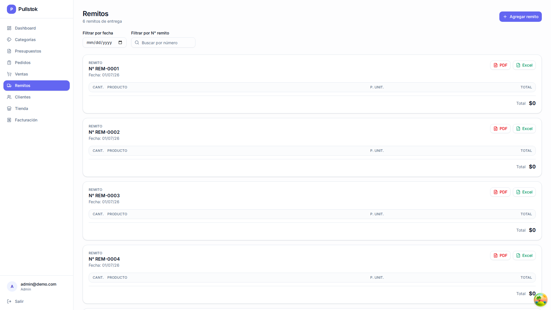Click the Facturación receipt icon
This screenshot has width=551, height=310.
pyautogui.click(x=9, y=120)
